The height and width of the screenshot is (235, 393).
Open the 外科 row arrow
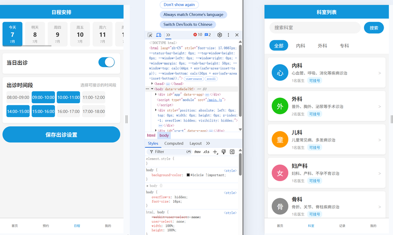[380, 106]
